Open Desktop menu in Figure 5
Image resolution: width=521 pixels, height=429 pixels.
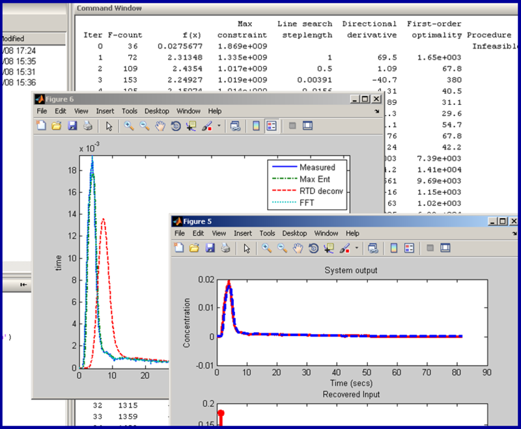click(295, 233)
